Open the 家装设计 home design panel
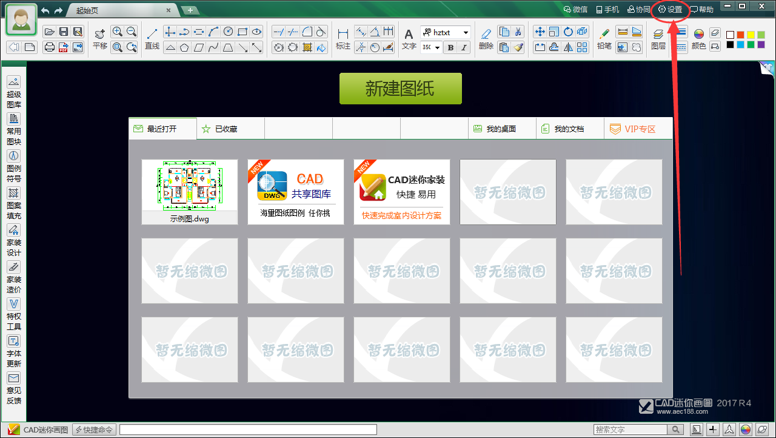The width and height of the screenshot is (776, 438). click(x=13, y=238)
